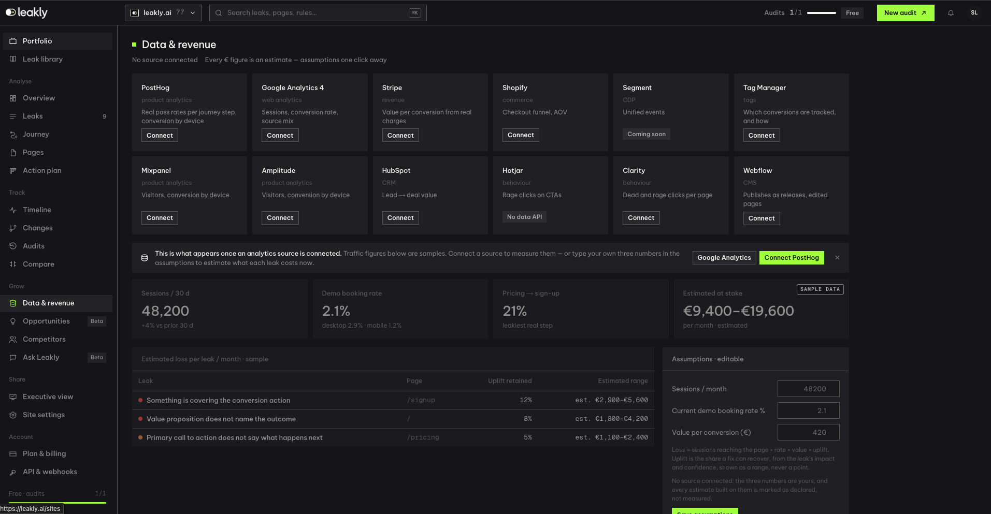Click the Leaks list icon

(13, 116)
